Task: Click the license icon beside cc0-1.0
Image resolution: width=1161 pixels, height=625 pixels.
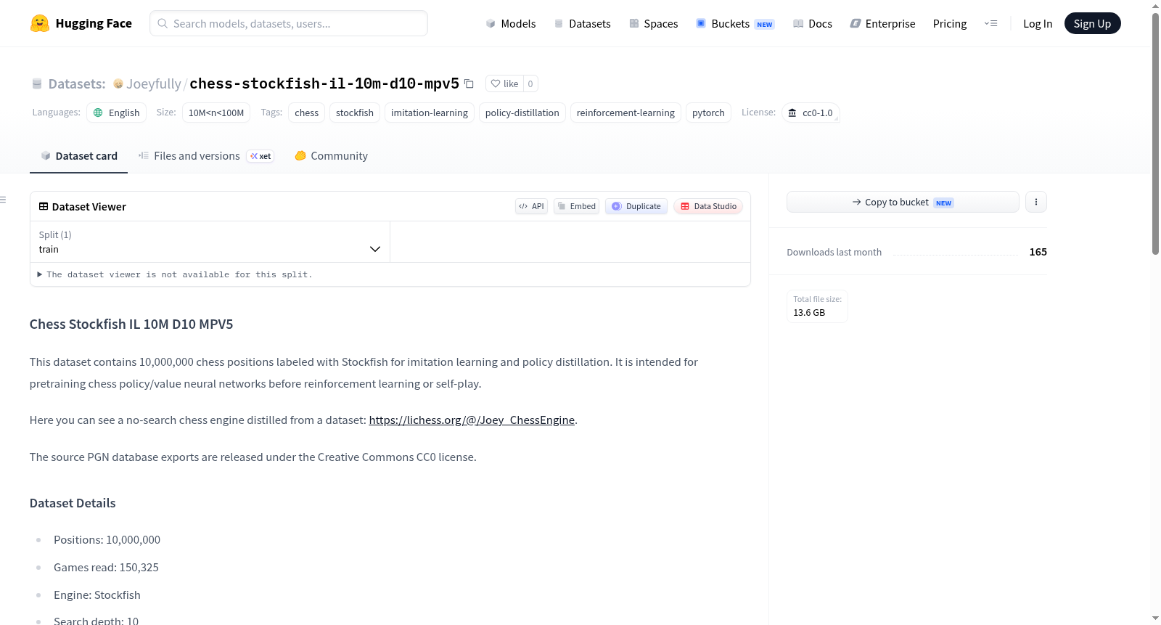Action: (x=792, y=113)
